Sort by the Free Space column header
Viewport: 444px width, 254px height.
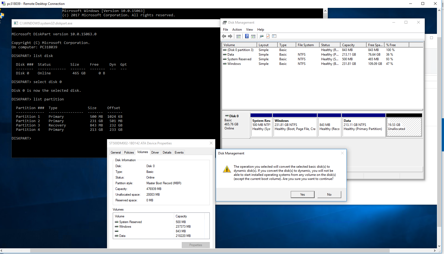tap(375, 45)
